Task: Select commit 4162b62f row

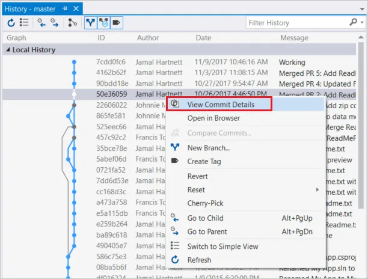Action: (x=179, y=73)
